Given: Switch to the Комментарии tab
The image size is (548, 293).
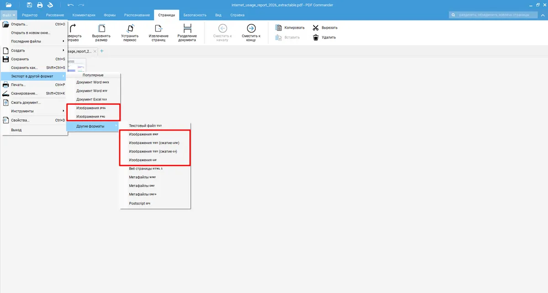Looking at the screenshot, I should (x=84, y=15).
